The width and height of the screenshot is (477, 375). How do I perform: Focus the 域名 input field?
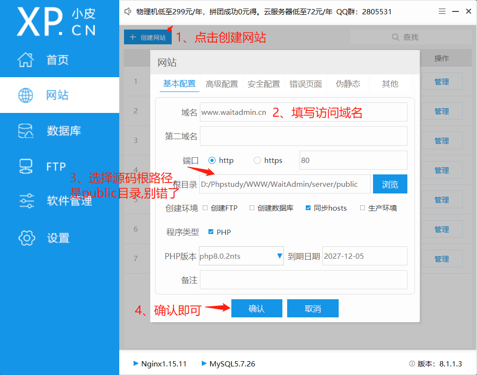click(x=303, y=112)
